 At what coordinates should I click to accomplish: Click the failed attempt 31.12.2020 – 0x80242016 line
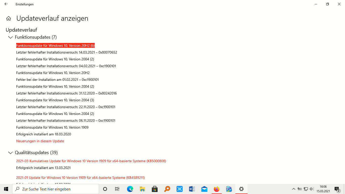pyautogui.click(x=66, y=93)
